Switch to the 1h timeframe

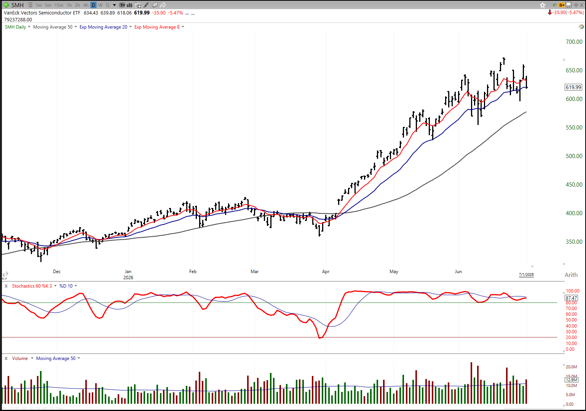69,5
